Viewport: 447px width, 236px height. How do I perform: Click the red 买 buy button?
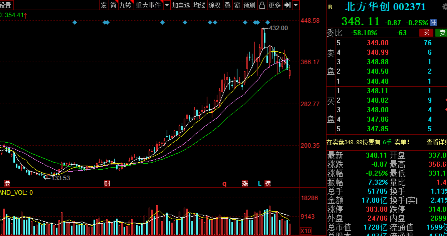426,33
